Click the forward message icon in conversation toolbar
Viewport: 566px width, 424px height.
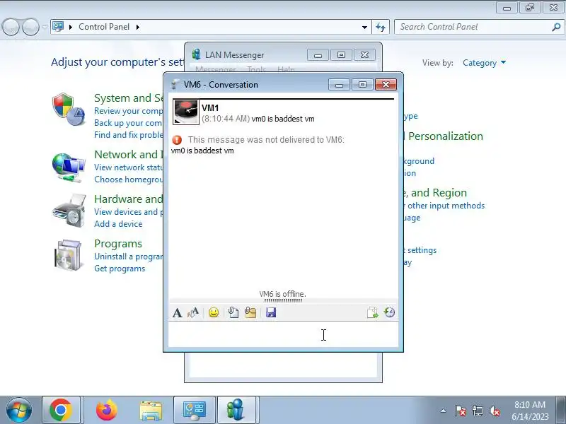[373, 312]
